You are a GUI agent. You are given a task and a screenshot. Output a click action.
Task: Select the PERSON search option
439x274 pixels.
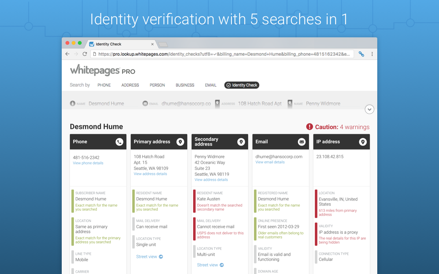point(157,85)
